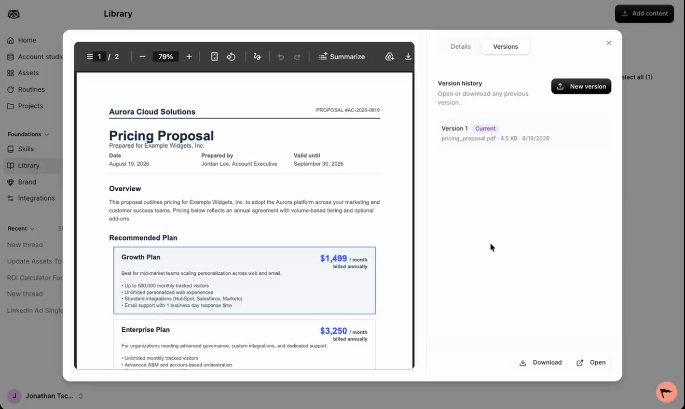Viewport: 685px width, 409px height.
Task: Open Brand from the sidebar
Action: point(27,182)
